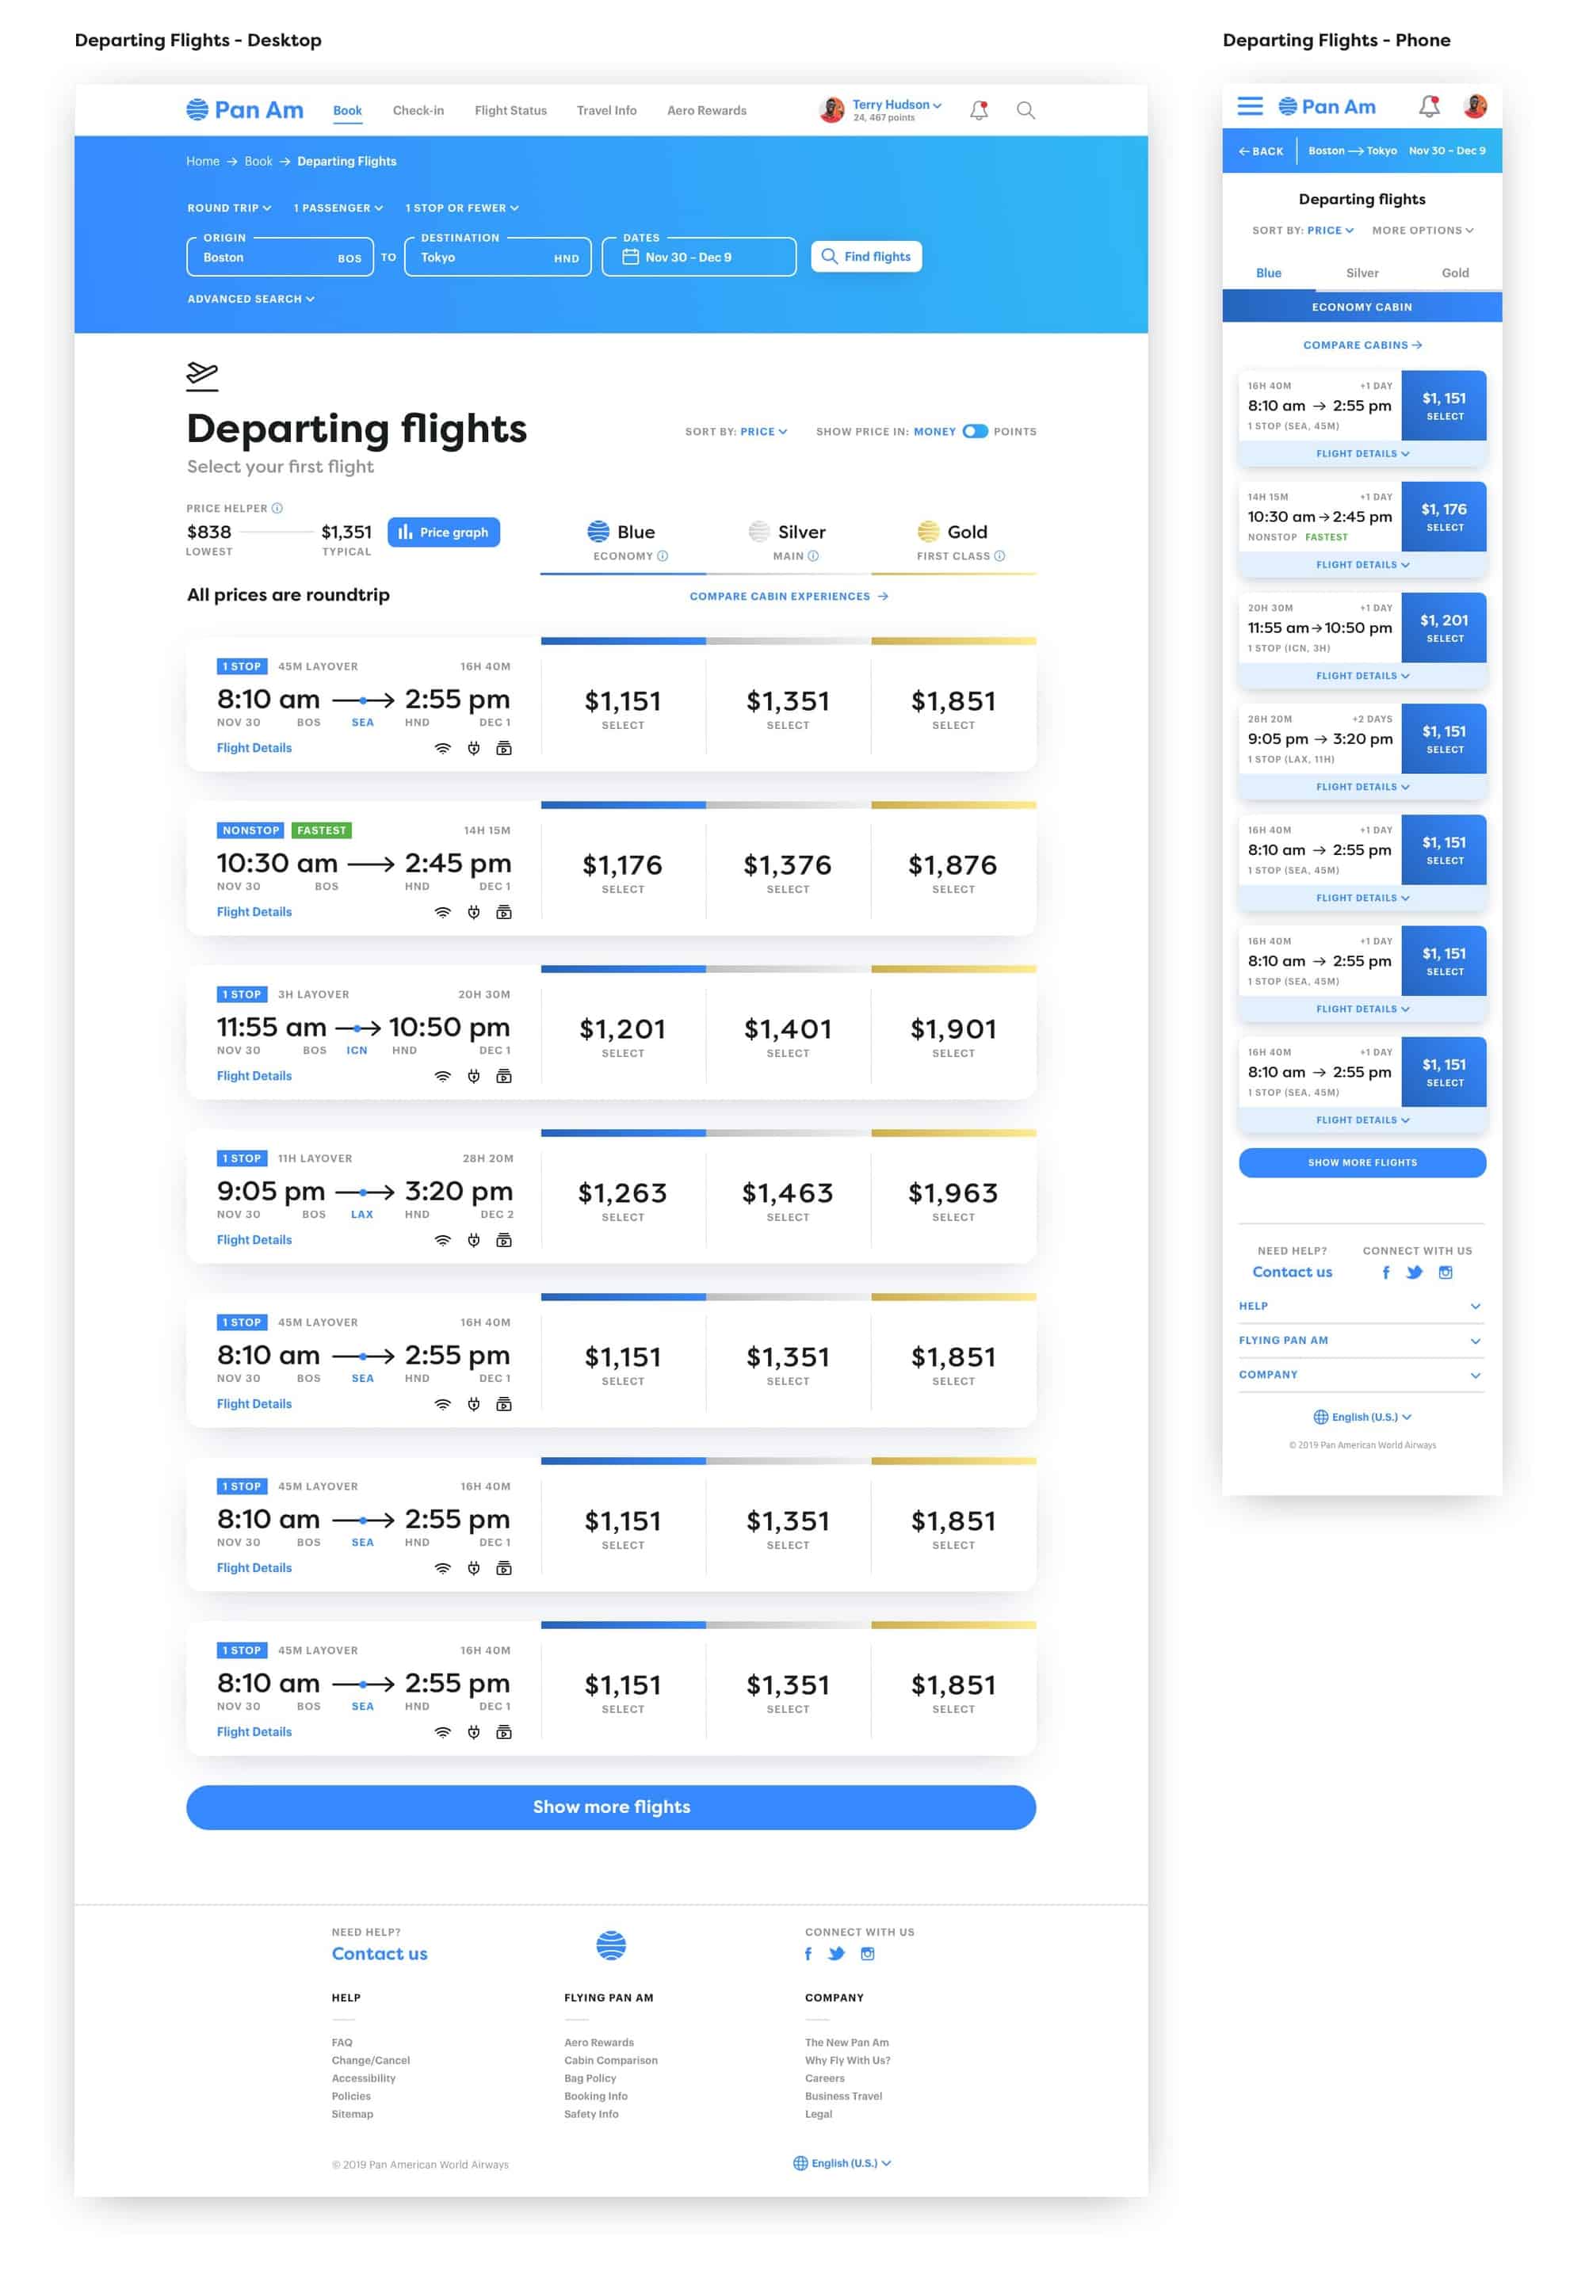Click the notification bell icon in the header
Viewport: 1585px width, 2278px height.
978,110
